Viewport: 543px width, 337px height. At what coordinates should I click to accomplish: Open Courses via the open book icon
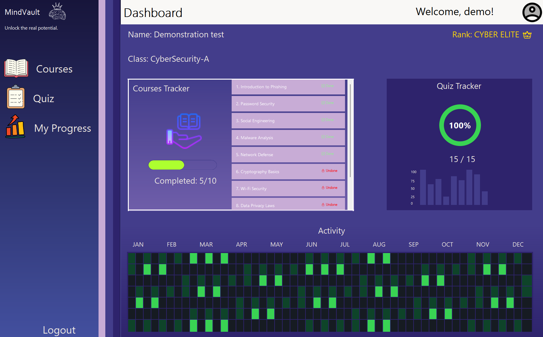pos(16,68)
